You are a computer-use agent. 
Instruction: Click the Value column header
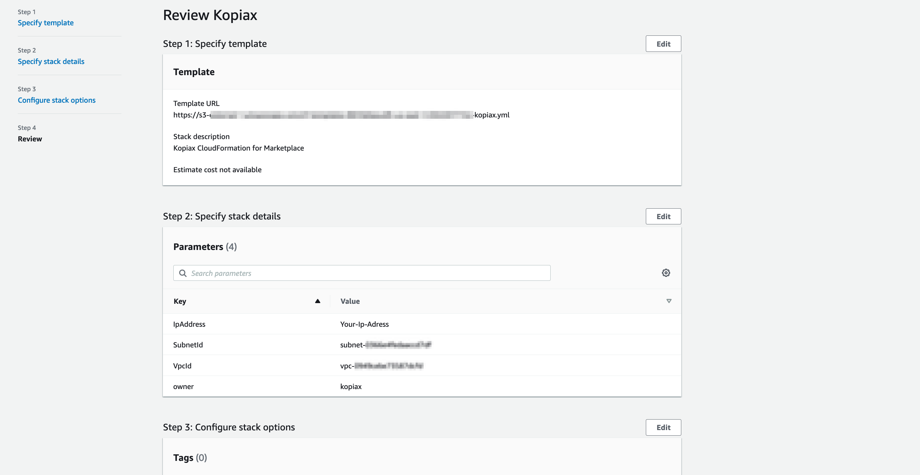point(350,301)
